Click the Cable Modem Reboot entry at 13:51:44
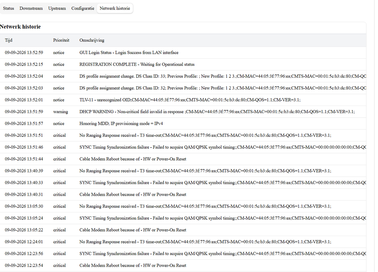Viewport: 378px width, 272px height. (133, 159)
